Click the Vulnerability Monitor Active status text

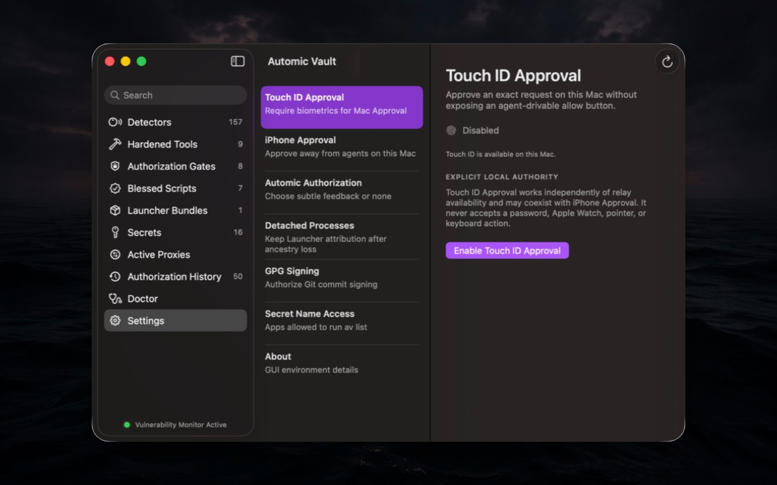pos(181,425)
